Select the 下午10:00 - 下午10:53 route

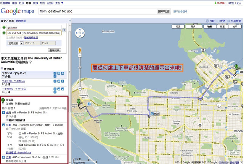click(x=14, y=89)
